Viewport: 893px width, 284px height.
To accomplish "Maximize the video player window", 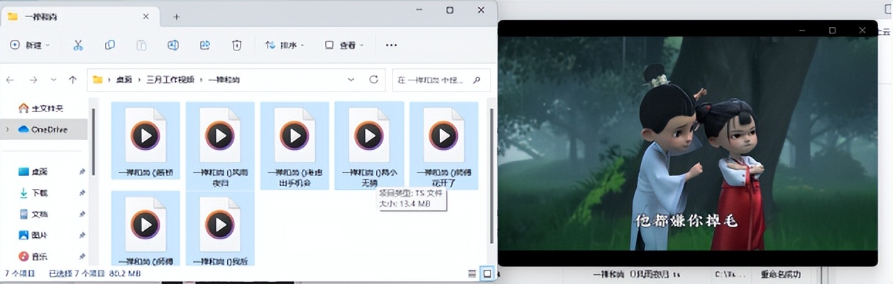I will (832, 30).
